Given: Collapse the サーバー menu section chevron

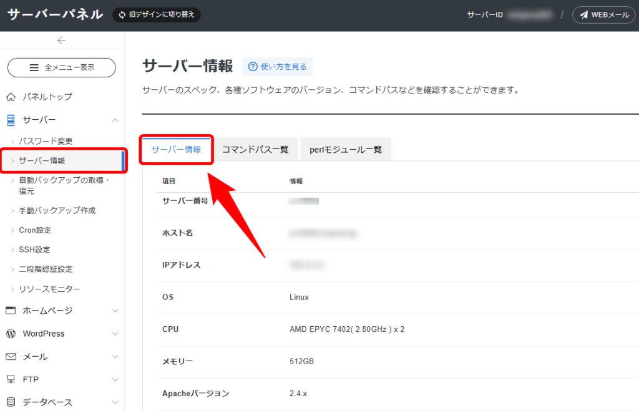Looking at the screenshot, I should (x=115, y=120).
